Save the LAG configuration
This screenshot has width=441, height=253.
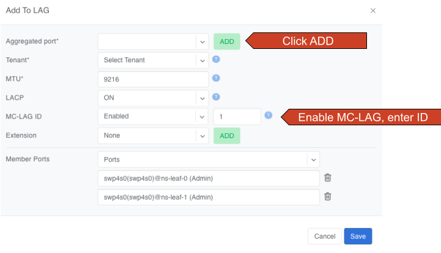(358, 237)
